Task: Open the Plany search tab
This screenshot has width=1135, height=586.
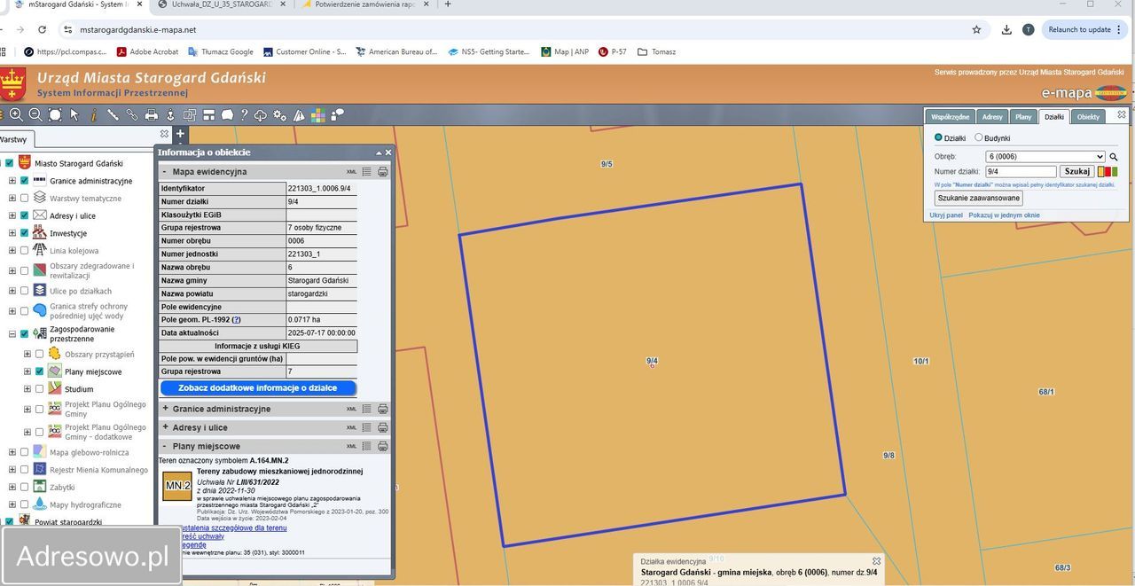Action: (1023, 117)
